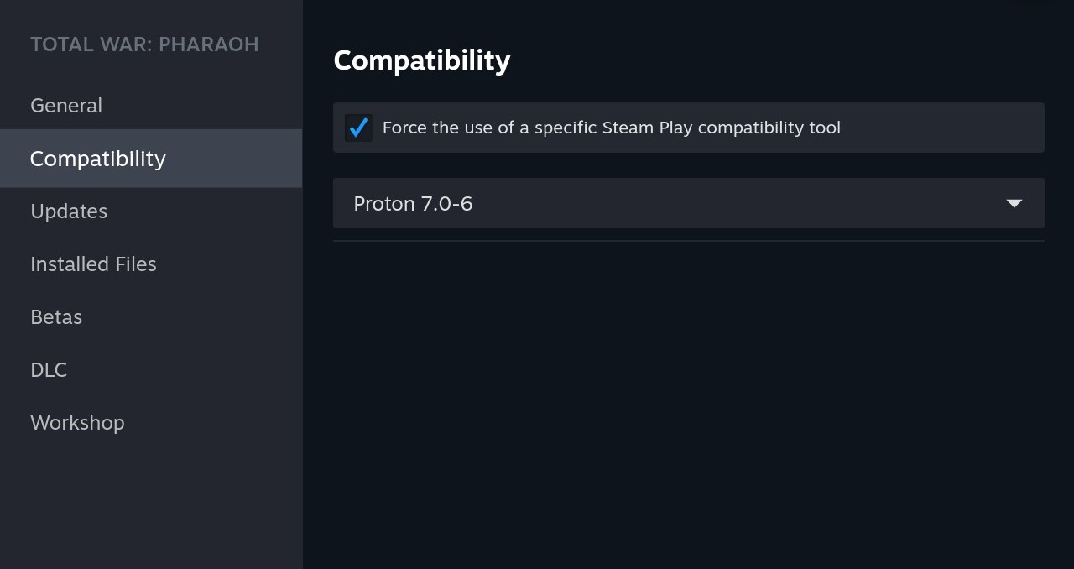1074x569 pixels.
Task: Open the General settings section
Action: point(66,106)
